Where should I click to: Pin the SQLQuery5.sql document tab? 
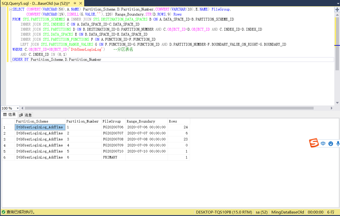click(x=75, y=3)
